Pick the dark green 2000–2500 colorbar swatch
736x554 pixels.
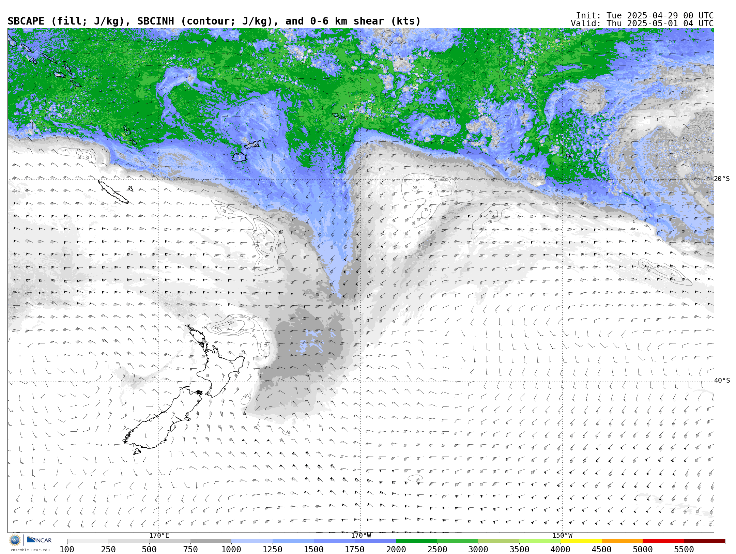416,541
